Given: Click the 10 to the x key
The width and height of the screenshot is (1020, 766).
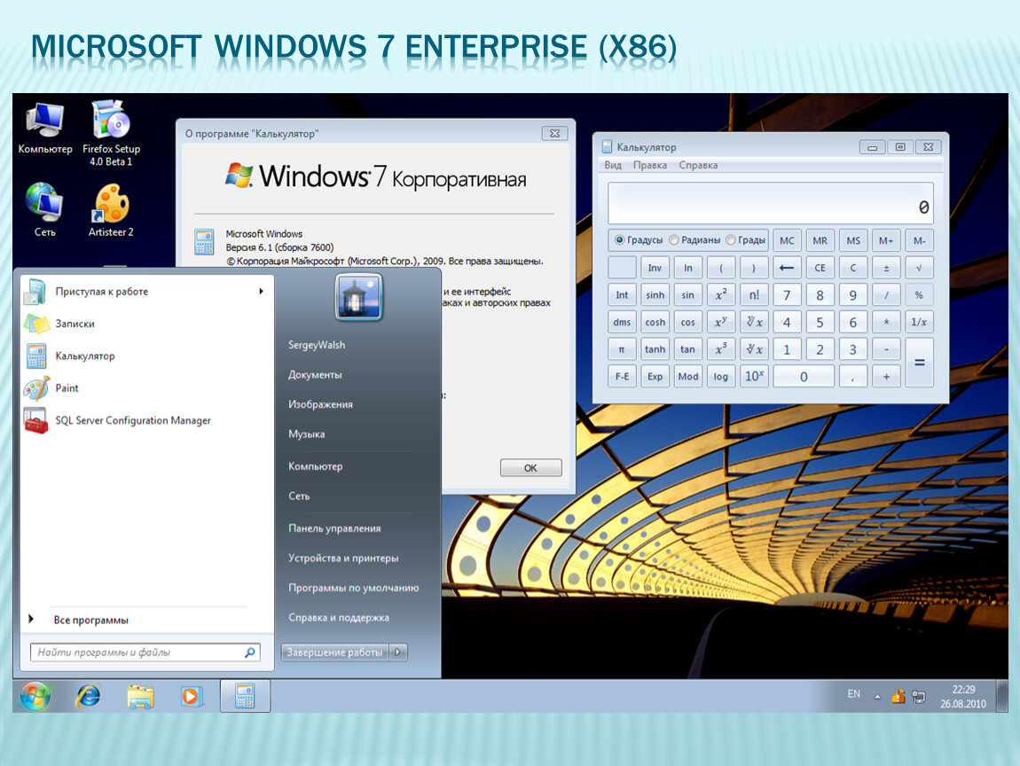Looking at the screenshot, I should pos(754,376).
